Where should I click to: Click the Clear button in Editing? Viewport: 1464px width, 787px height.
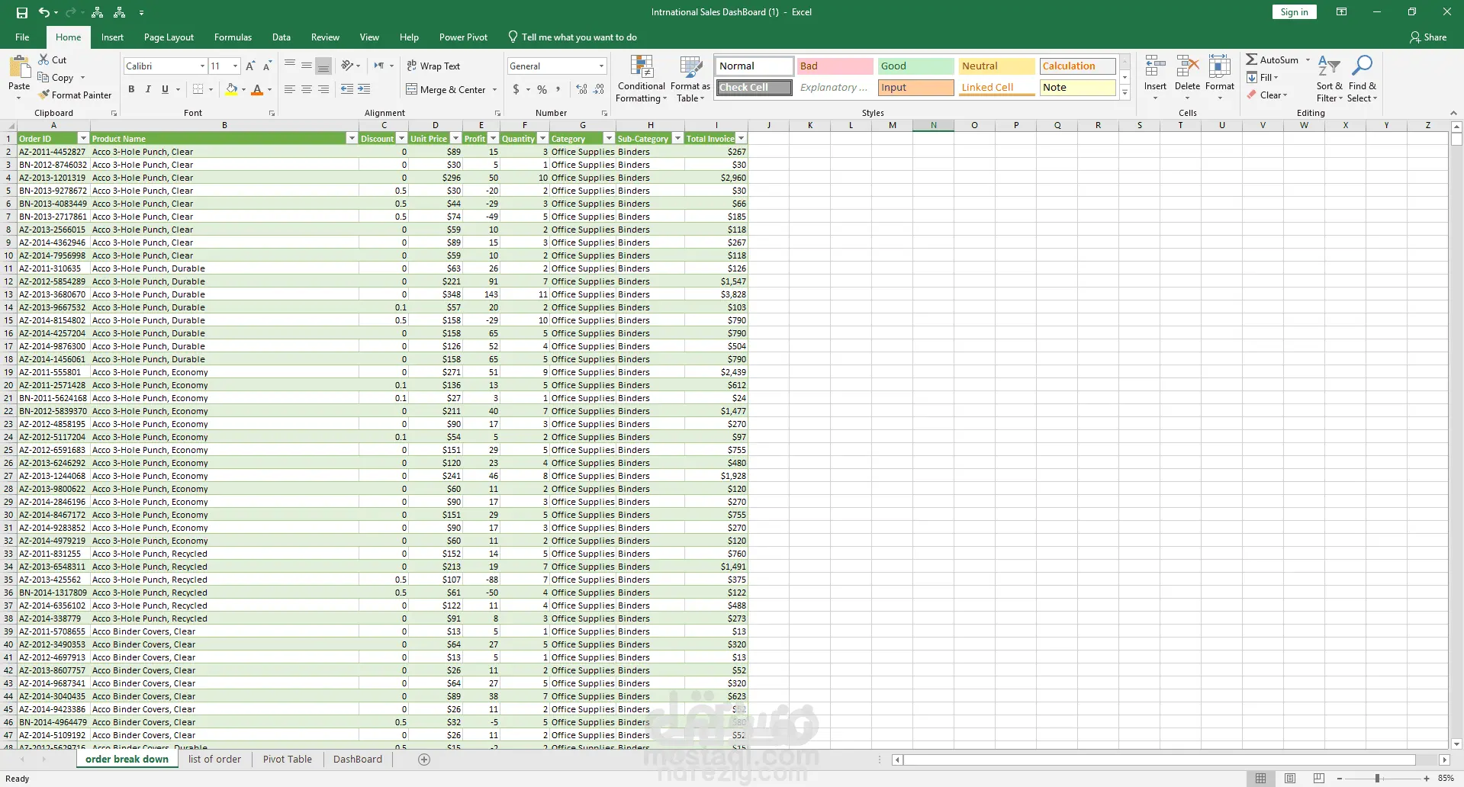coord(1268,95)
